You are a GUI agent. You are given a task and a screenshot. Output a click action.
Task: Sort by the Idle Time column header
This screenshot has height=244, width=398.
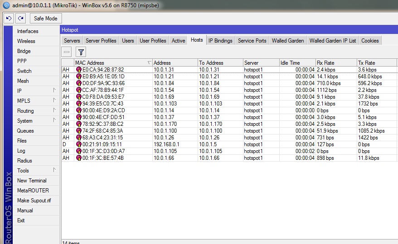[297, 62]
